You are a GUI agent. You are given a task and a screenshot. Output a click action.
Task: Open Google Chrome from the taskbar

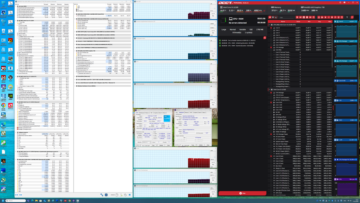tap(69, 201)
